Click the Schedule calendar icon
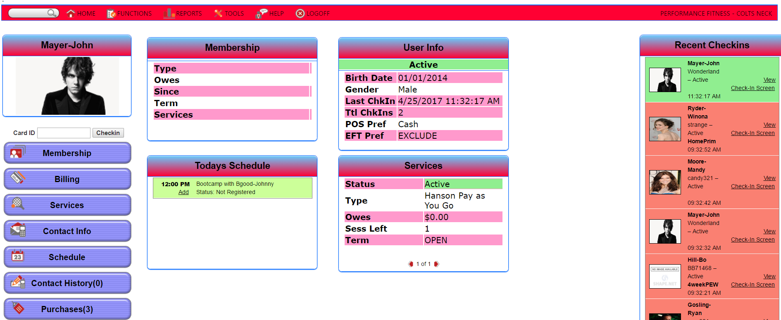This screenshot has width=781, height=320. coord(18,256)
